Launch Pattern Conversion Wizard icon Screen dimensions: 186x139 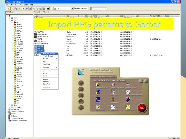128,92
